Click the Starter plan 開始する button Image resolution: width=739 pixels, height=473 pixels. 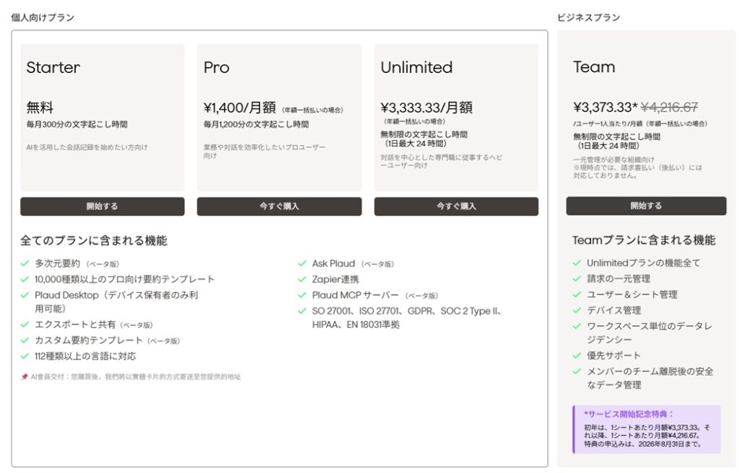[102, 206]
